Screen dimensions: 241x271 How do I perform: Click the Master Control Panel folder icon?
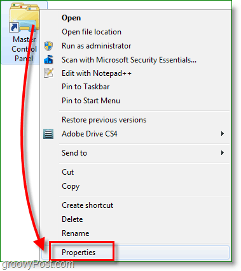click(24, 18)
